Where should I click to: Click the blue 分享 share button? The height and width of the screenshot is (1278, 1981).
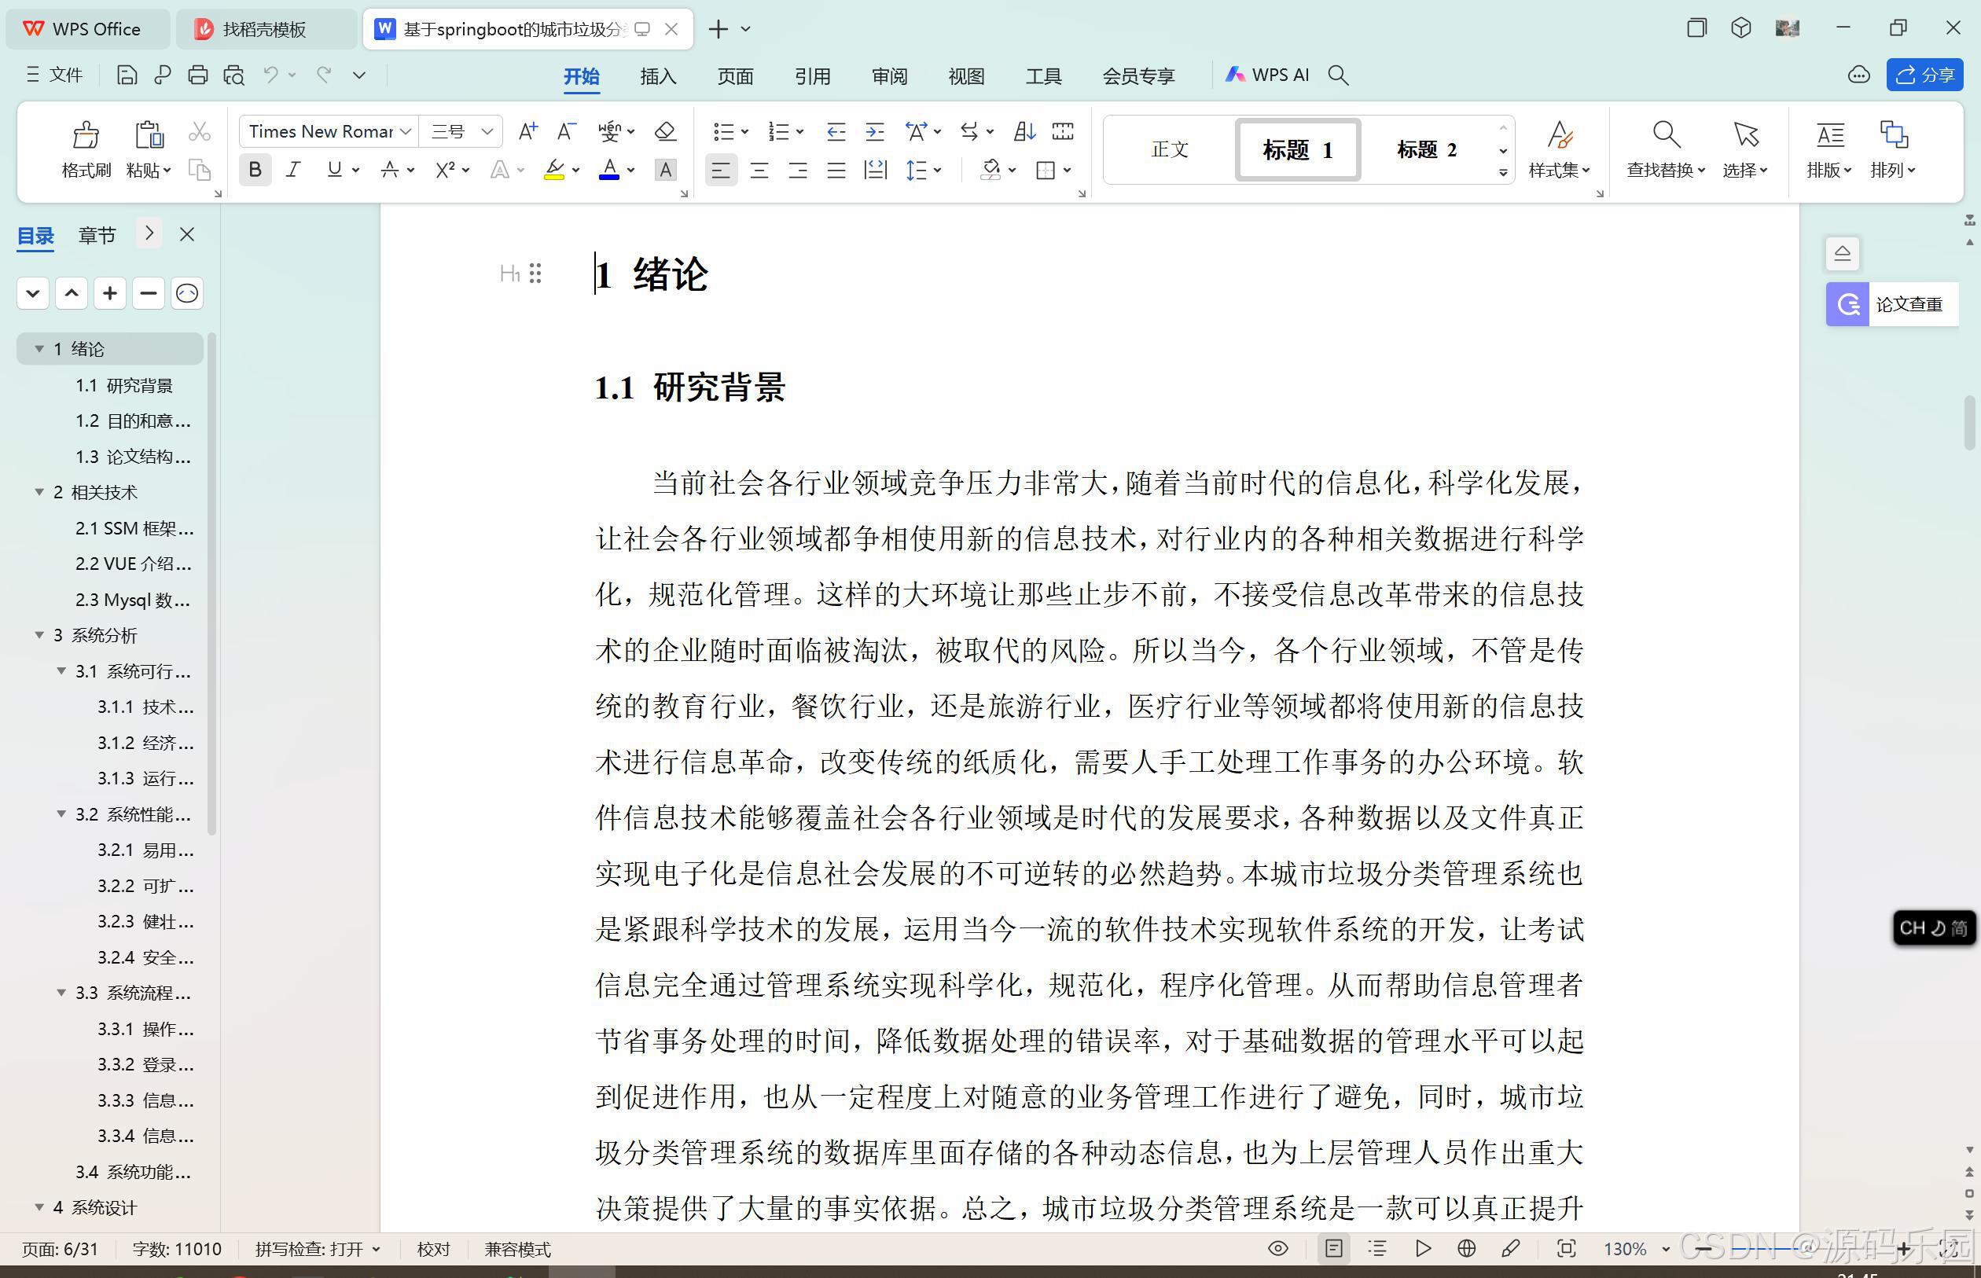coord(1924,75)
